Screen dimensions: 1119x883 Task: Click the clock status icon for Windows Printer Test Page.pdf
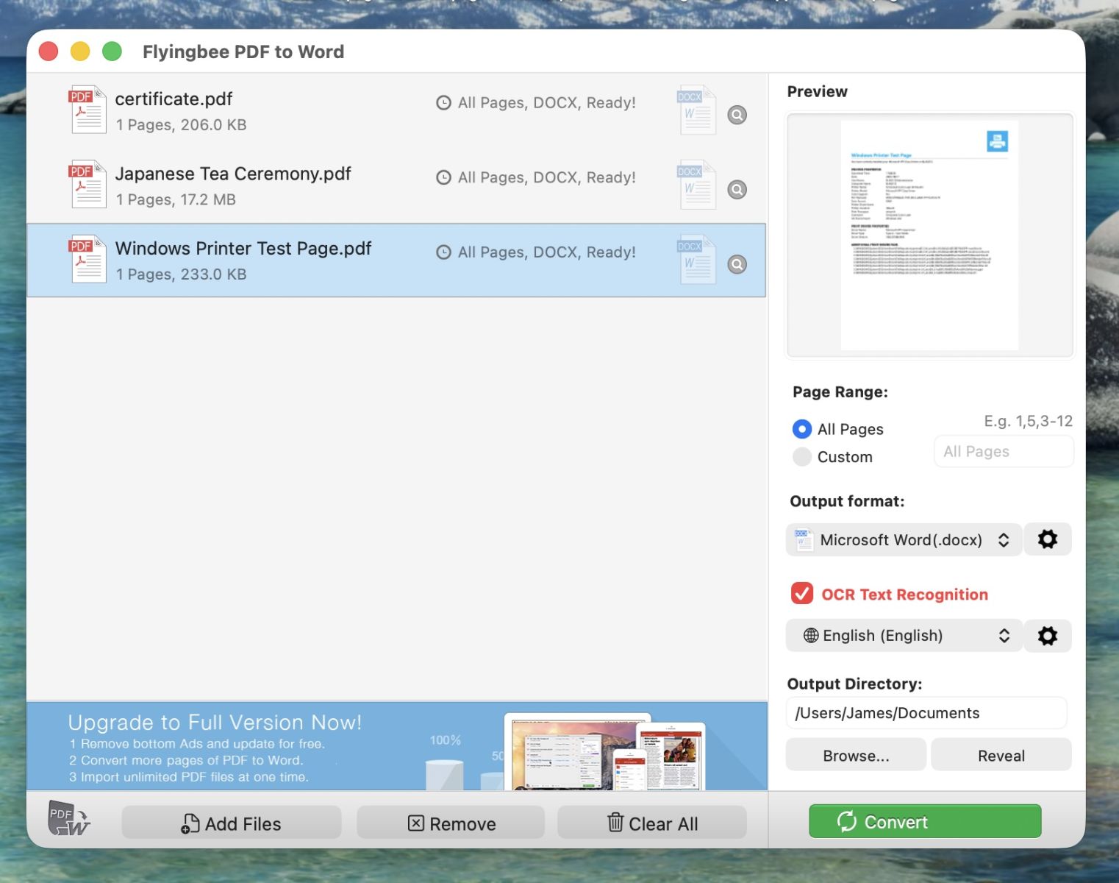(x=443, y=252)
